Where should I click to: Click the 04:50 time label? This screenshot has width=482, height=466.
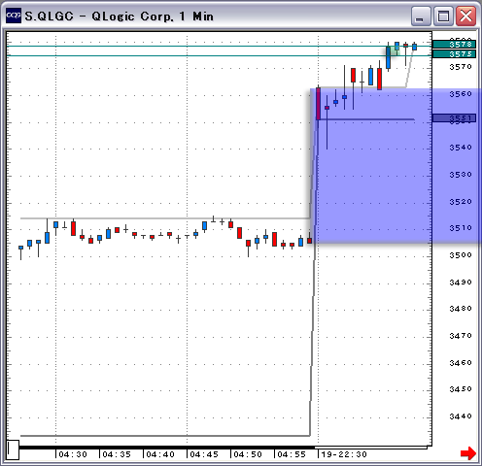(248, 454)
